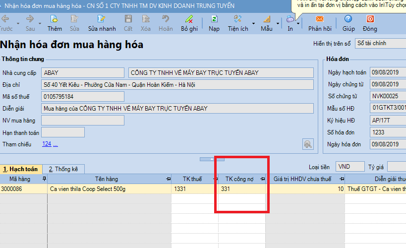Open the Tham chiếu link 124
Viewport: 406px width, 248px height.
point(47,144)
